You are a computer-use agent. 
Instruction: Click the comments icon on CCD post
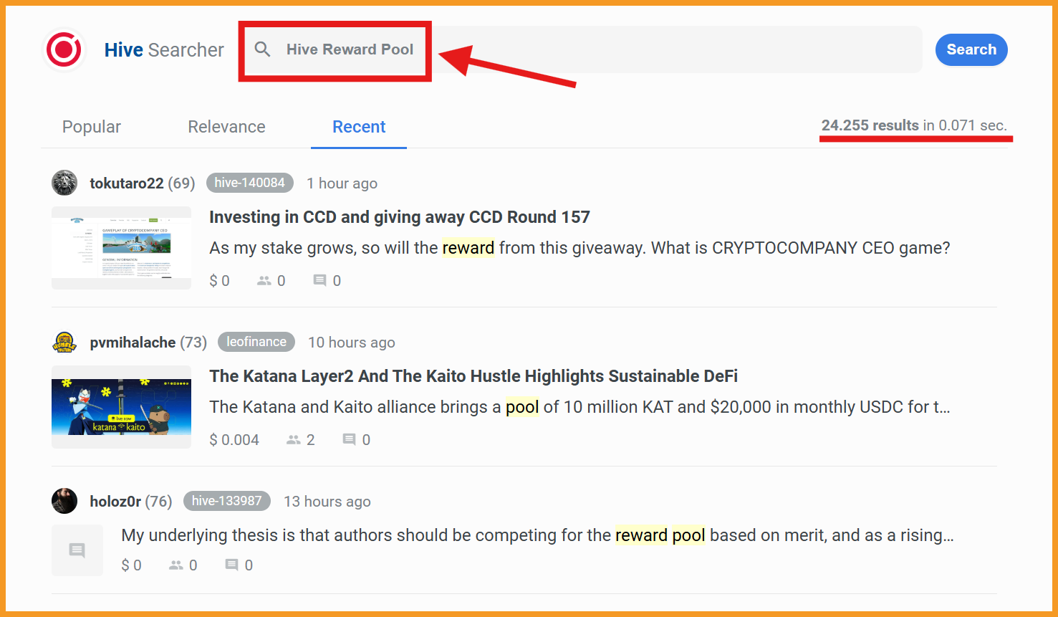point(319,281)
